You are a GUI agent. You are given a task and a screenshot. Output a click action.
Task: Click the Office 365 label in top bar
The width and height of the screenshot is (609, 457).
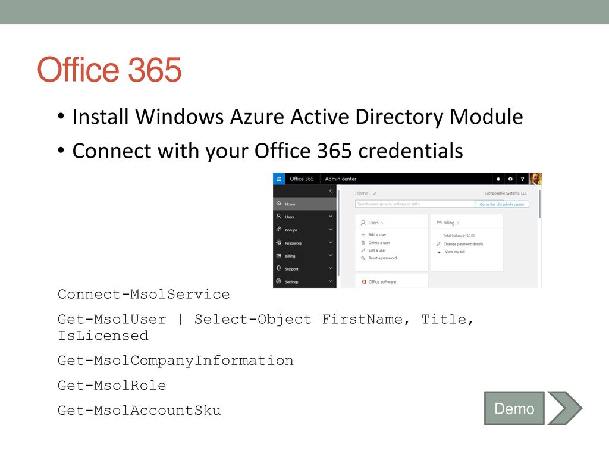tap(302, 179)
